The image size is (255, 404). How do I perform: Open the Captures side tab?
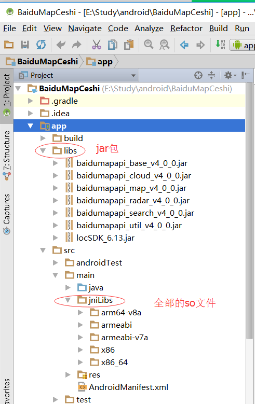pyautogui.click(x=7, y=214)
